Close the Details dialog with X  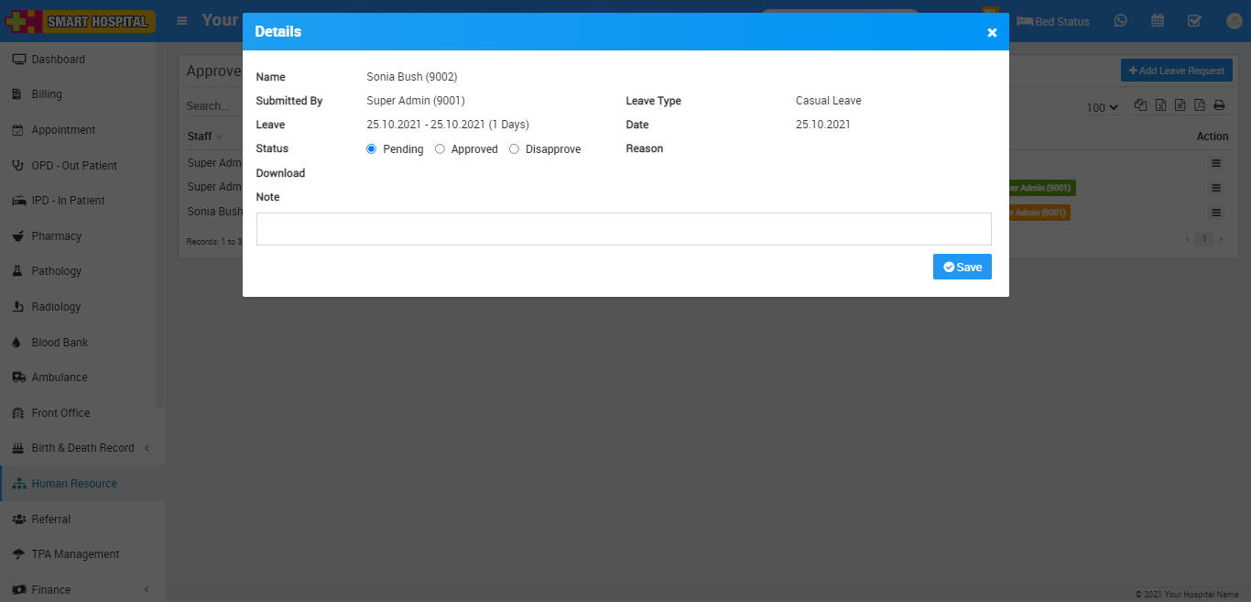coord(992,33)
